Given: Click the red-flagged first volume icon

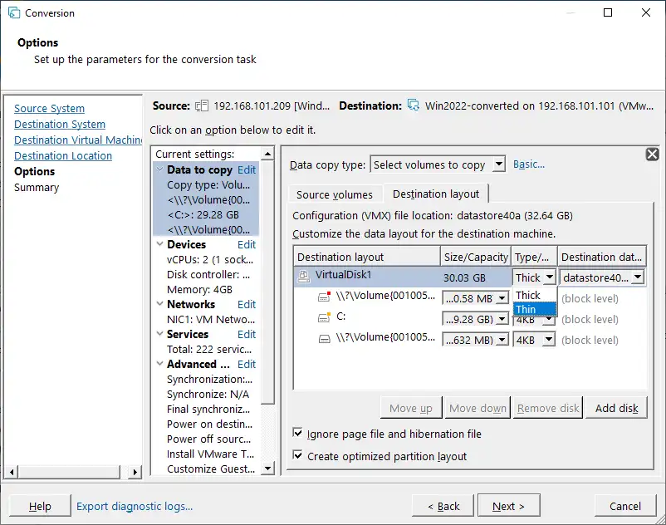Looking at the screenshot, I should (x=324, y=296).
